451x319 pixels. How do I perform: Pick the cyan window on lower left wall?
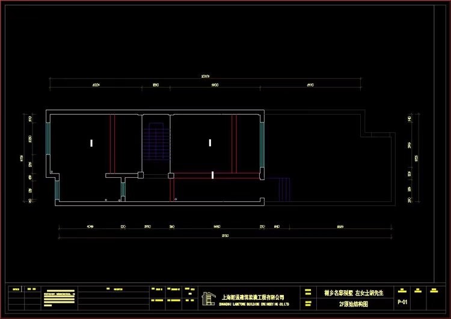57,189
